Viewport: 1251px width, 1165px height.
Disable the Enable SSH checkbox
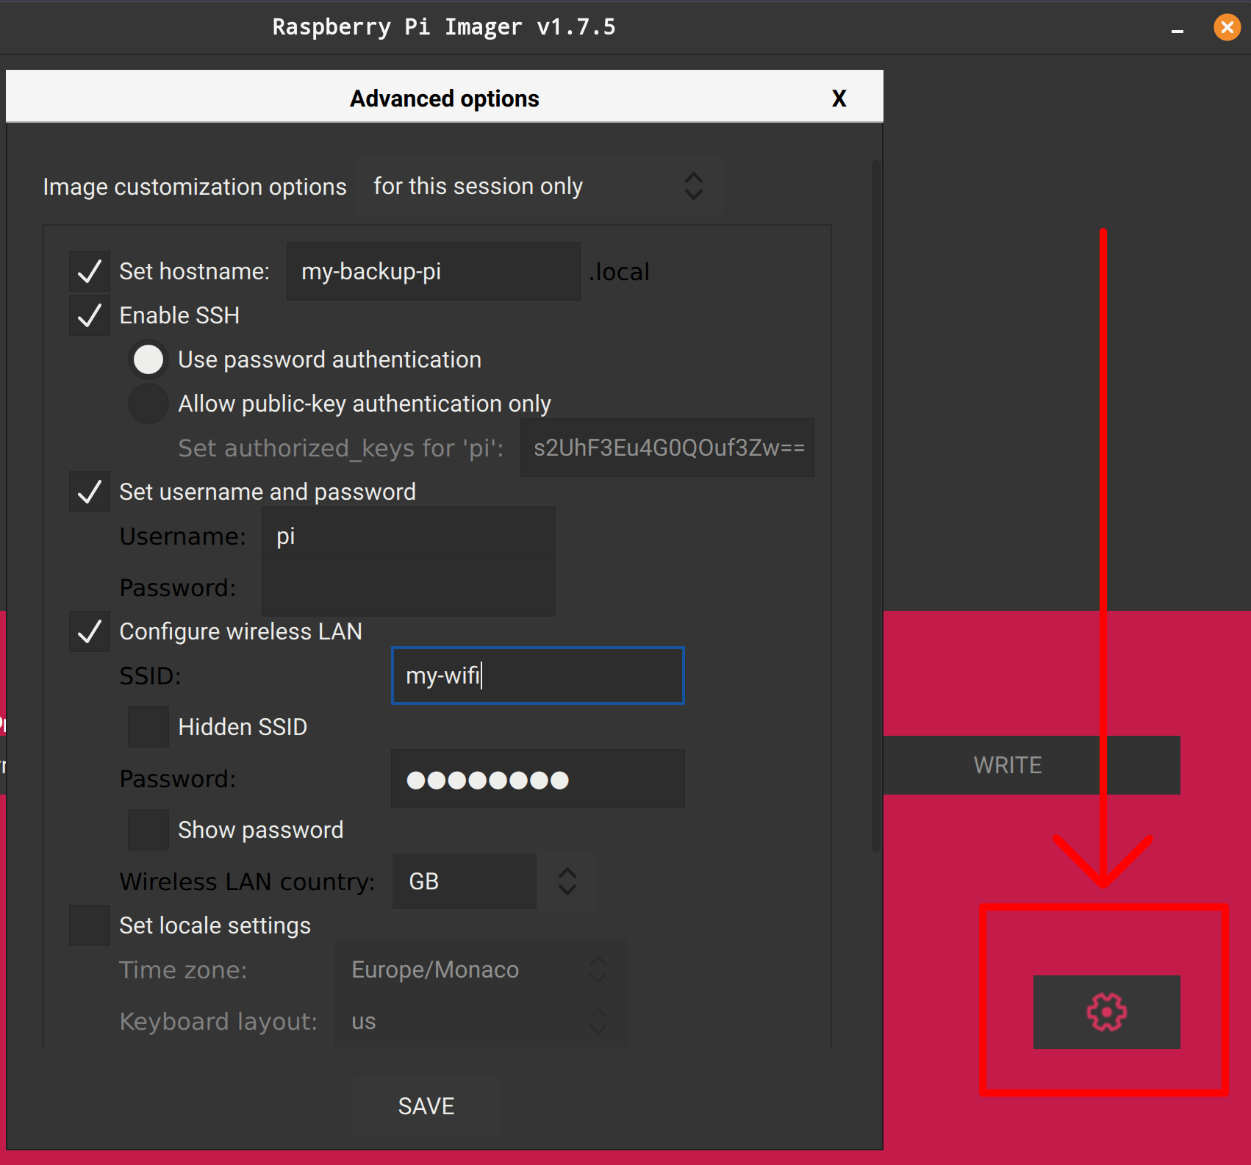coord(90,316)
